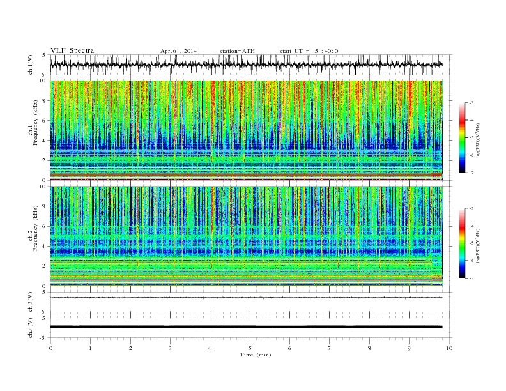Click the ch.1 "Frequency (kHz)" axis label
506x391 pixels.
tap(35, 123)
